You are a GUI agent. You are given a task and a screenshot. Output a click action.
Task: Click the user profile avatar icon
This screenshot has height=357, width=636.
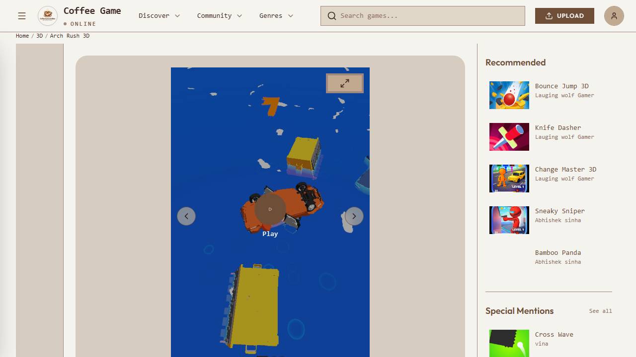pos(614,16)
